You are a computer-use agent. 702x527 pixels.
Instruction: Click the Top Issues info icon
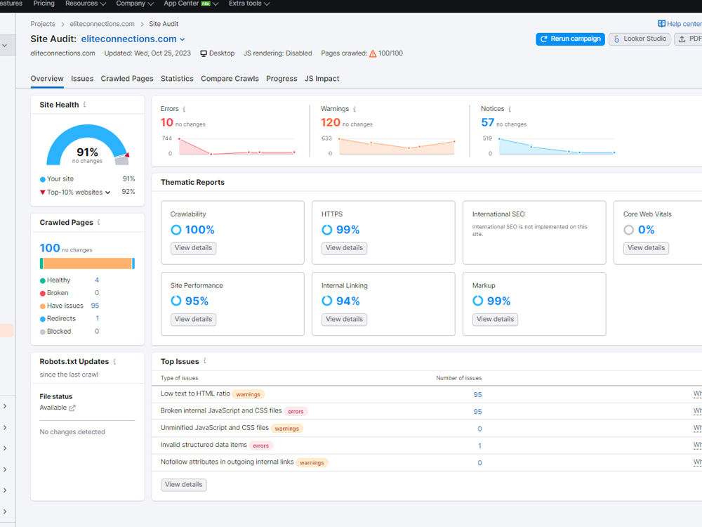coord(204,360)
